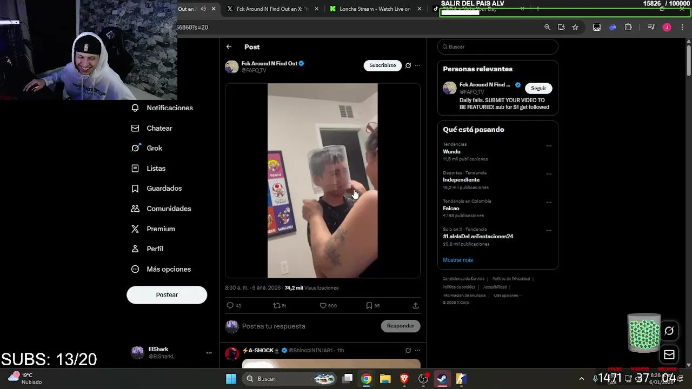Expand the Más opciones footer link
The height and width of the screenshot is (389, 692).
508,296
